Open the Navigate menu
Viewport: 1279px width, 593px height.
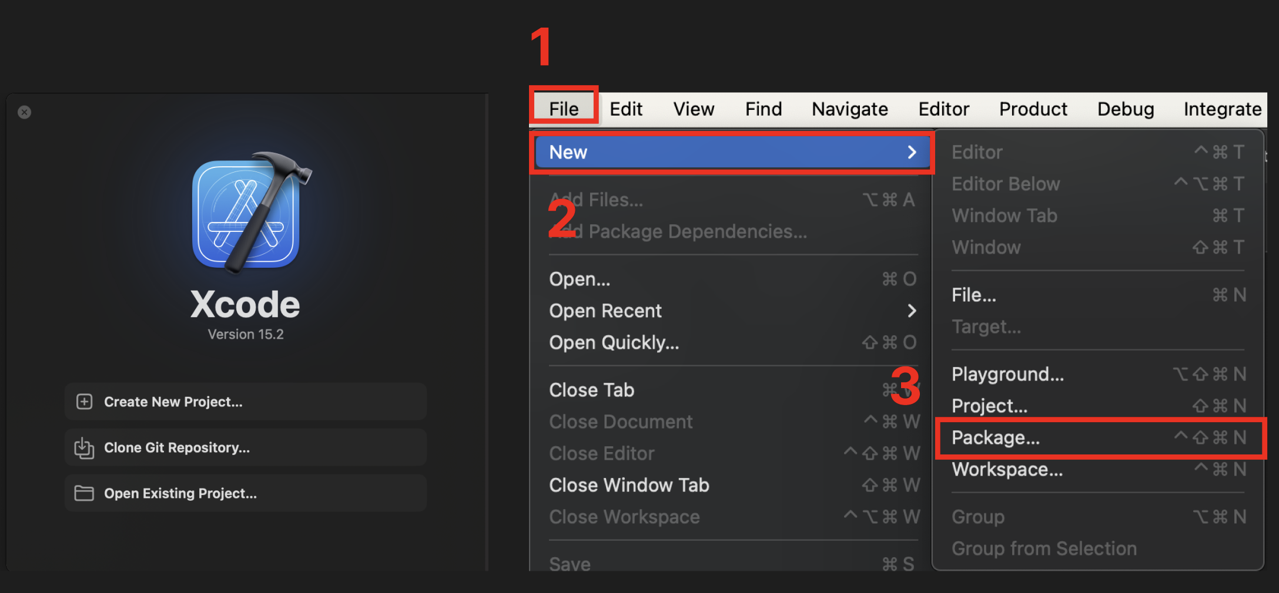[x=850, y=109]
